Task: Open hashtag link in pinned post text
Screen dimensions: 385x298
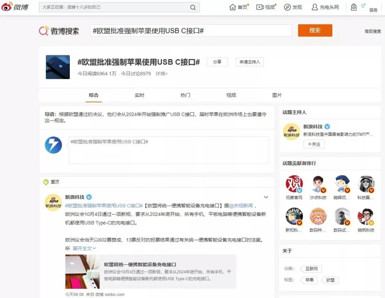Action: click(x=104, y=206)
